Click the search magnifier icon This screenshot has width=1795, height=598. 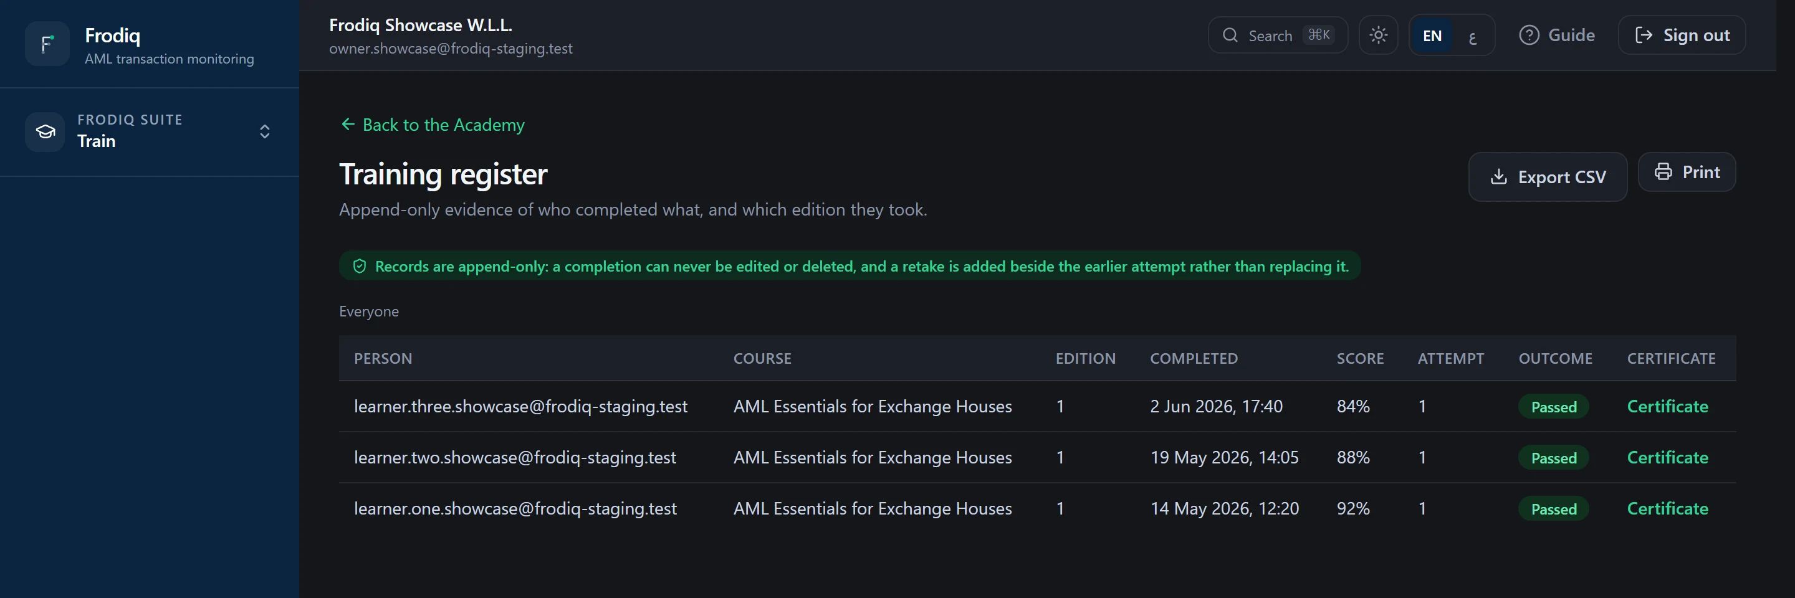tap(1230, 35)
